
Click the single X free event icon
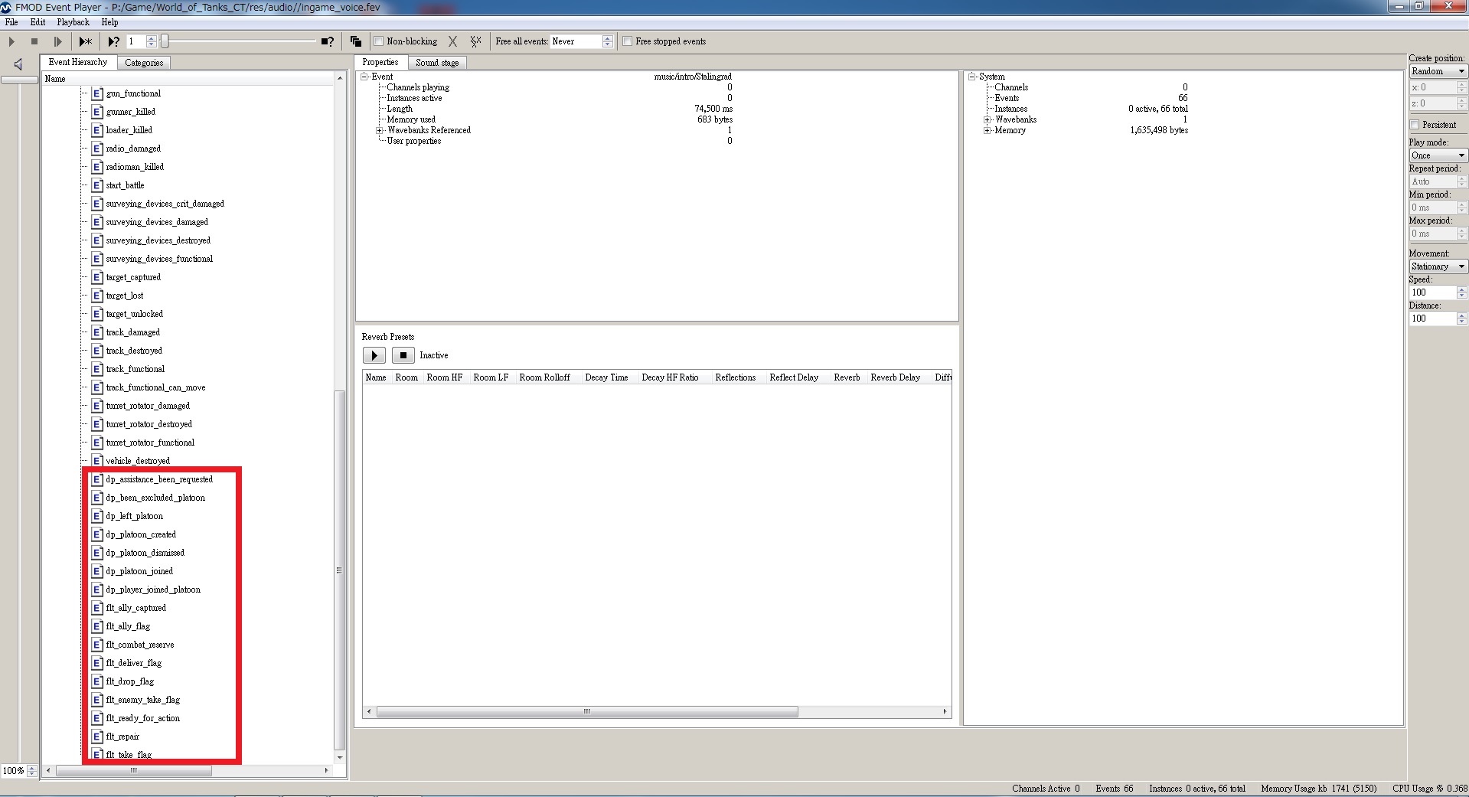(x=452, y=41)
